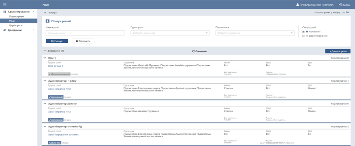Check the Активний status checkbox

pos(304,32)
